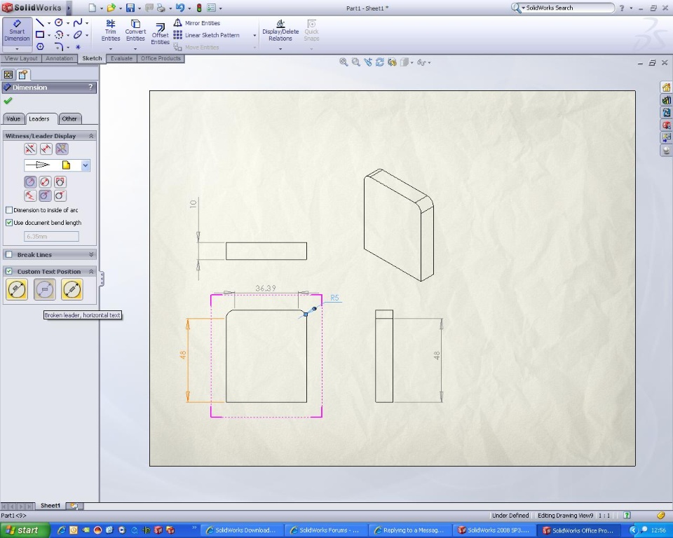
Task: Toggle the Break Lines checkbox
Action: (x=9, y=254)
